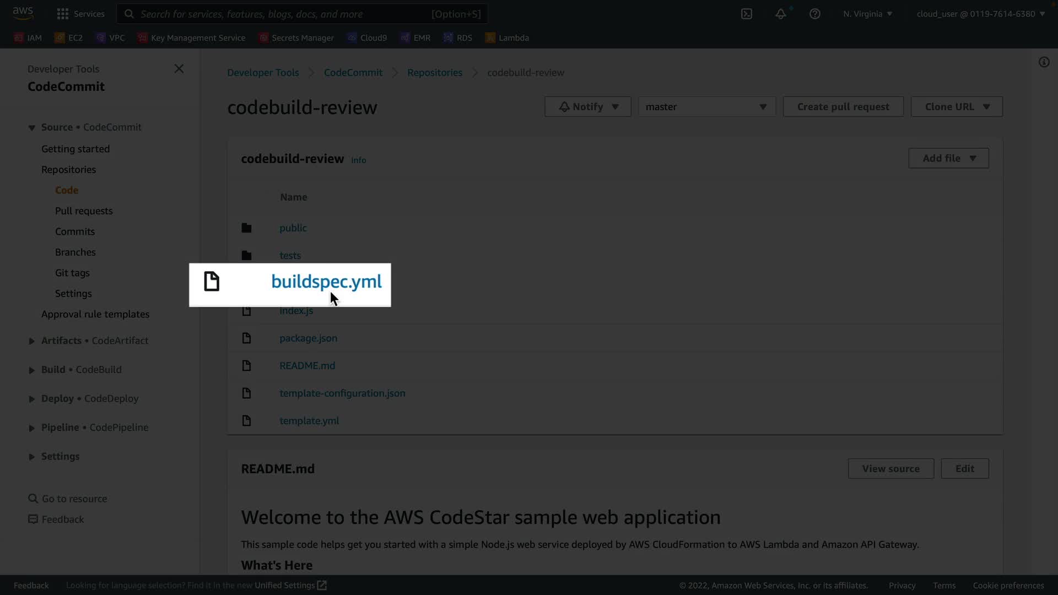Click the help question mark icon
Screen dimensions: 1058x595
(814, 14)
